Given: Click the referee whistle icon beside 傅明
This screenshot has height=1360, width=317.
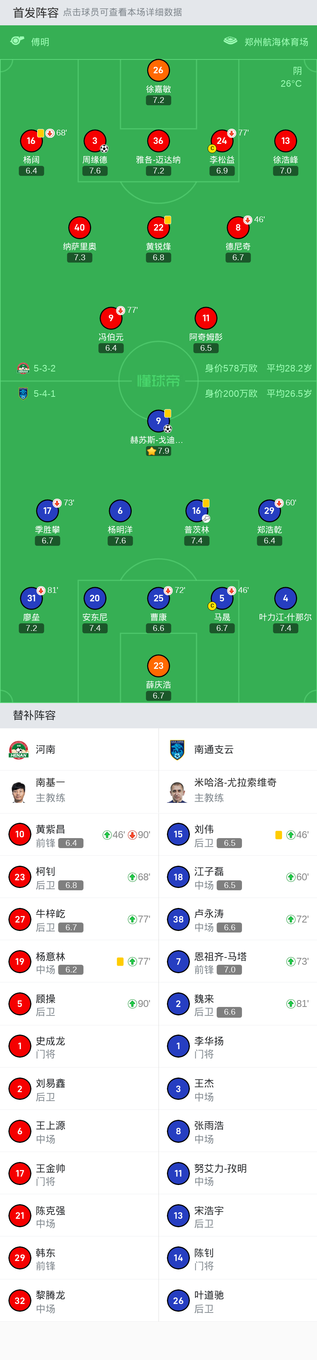Looking at the screenshot, I should click(x=17, y=41).
